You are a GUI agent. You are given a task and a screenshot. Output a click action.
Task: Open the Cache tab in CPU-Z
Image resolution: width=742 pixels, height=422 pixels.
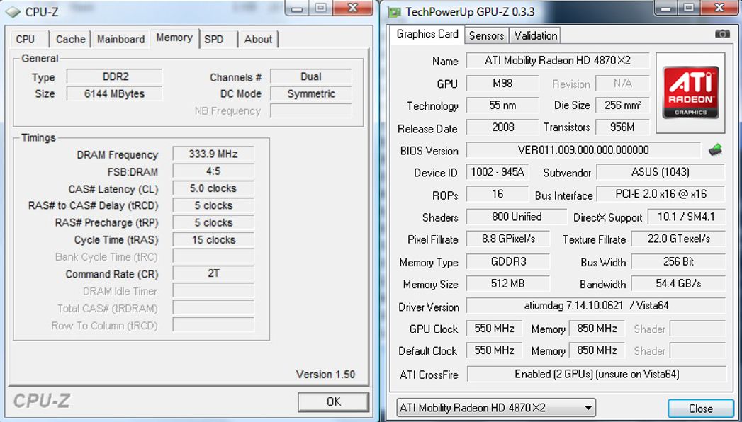click(70, 39)
